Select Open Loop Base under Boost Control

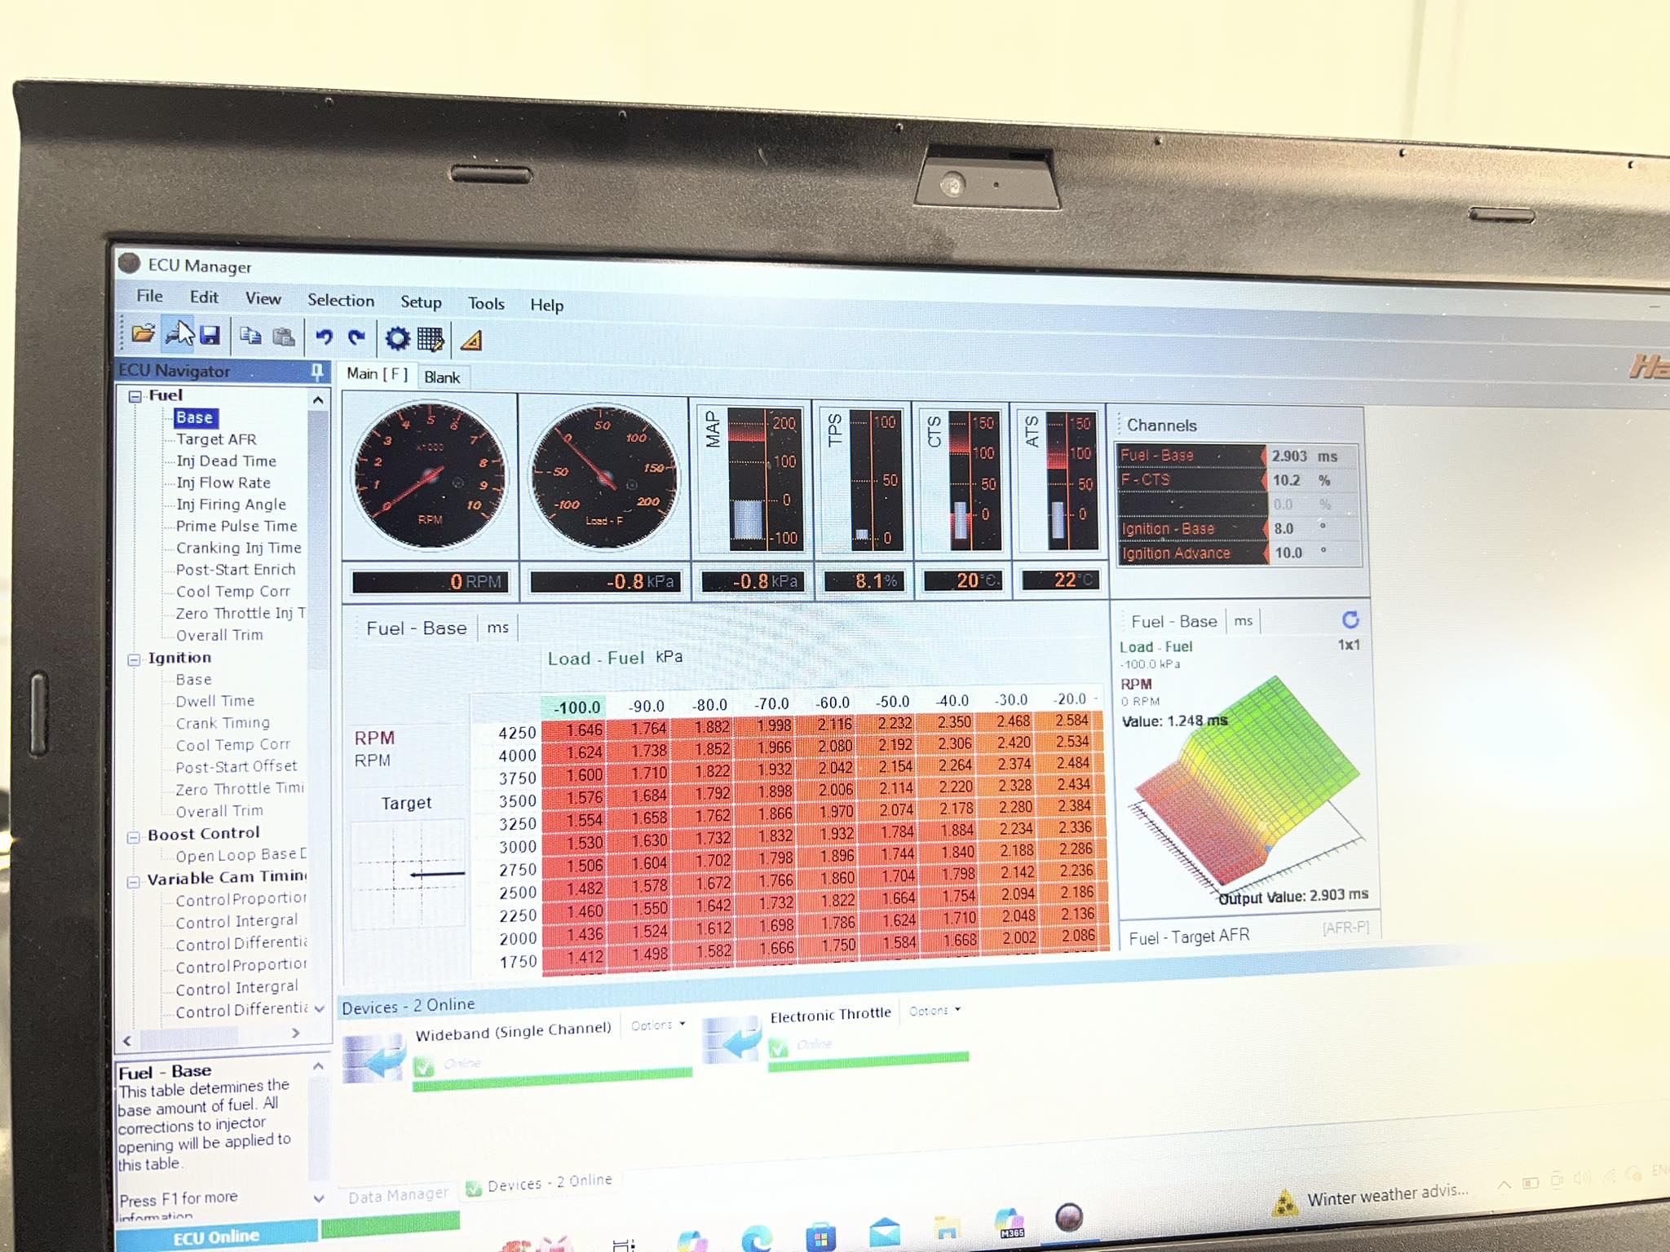point(241,855)
